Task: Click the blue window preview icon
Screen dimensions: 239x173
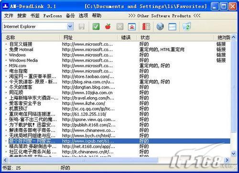Action: coord(172,27)
